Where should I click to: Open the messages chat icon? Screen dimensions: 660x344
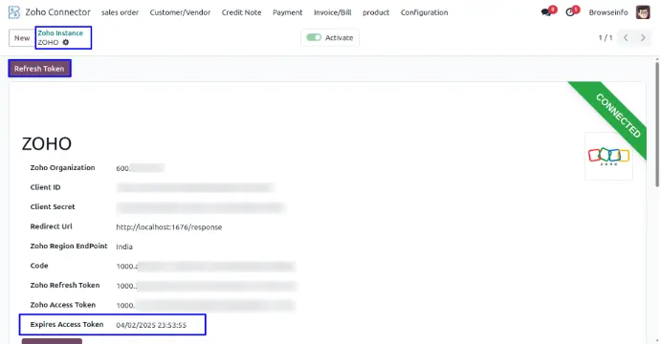(x=546, y=12)
